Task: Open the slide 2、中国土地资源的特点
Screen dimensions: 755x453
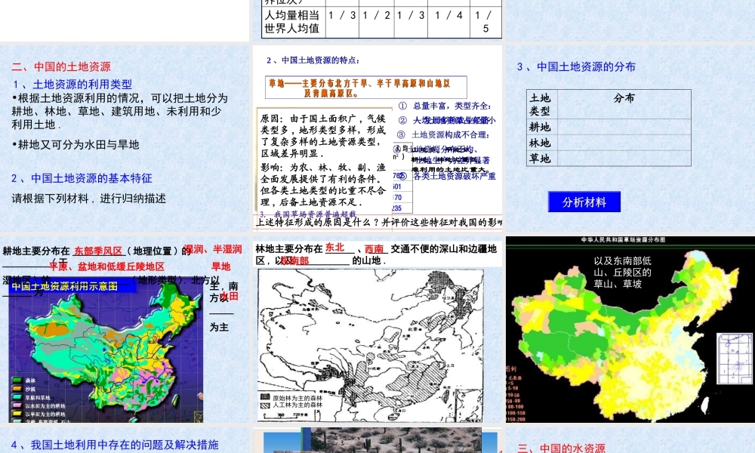Action: tap(377, 138)
